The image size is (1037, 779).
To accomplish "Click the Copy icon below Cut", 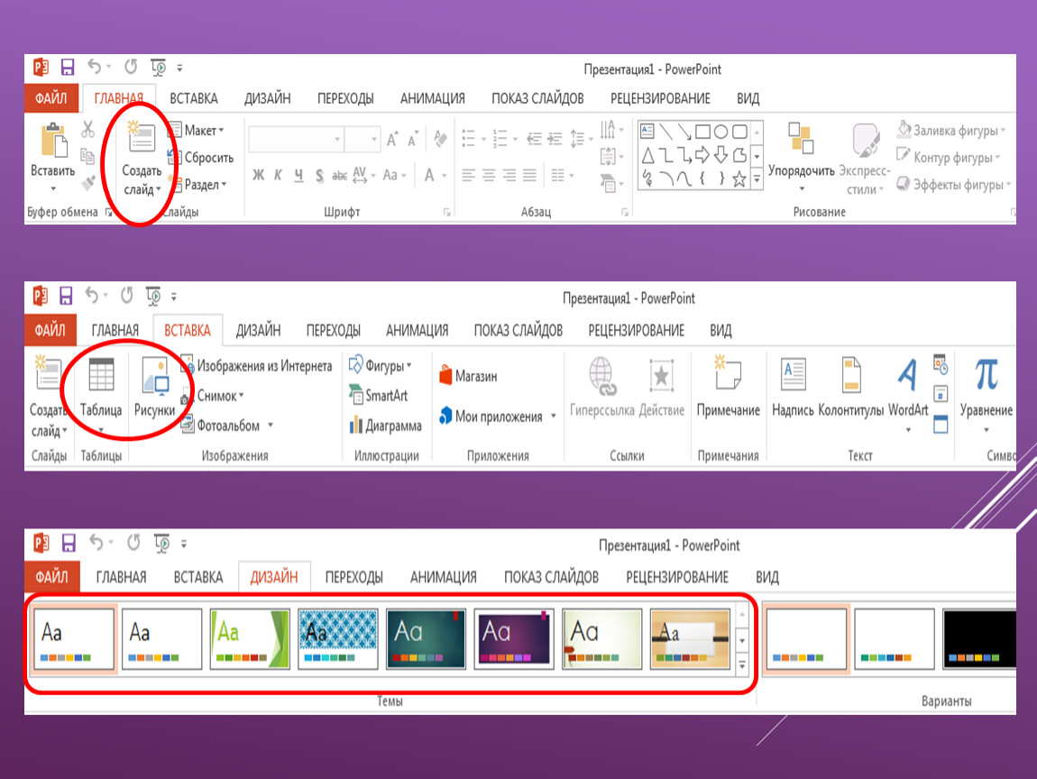I will [x=87, y=156].
